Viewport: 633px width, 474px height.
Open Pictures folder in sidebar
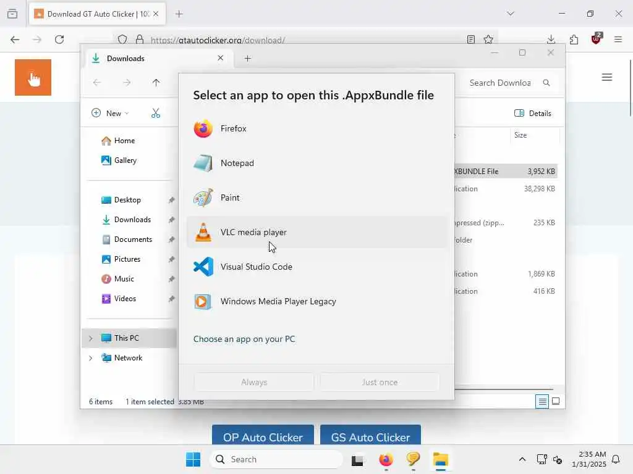point(127,259)
